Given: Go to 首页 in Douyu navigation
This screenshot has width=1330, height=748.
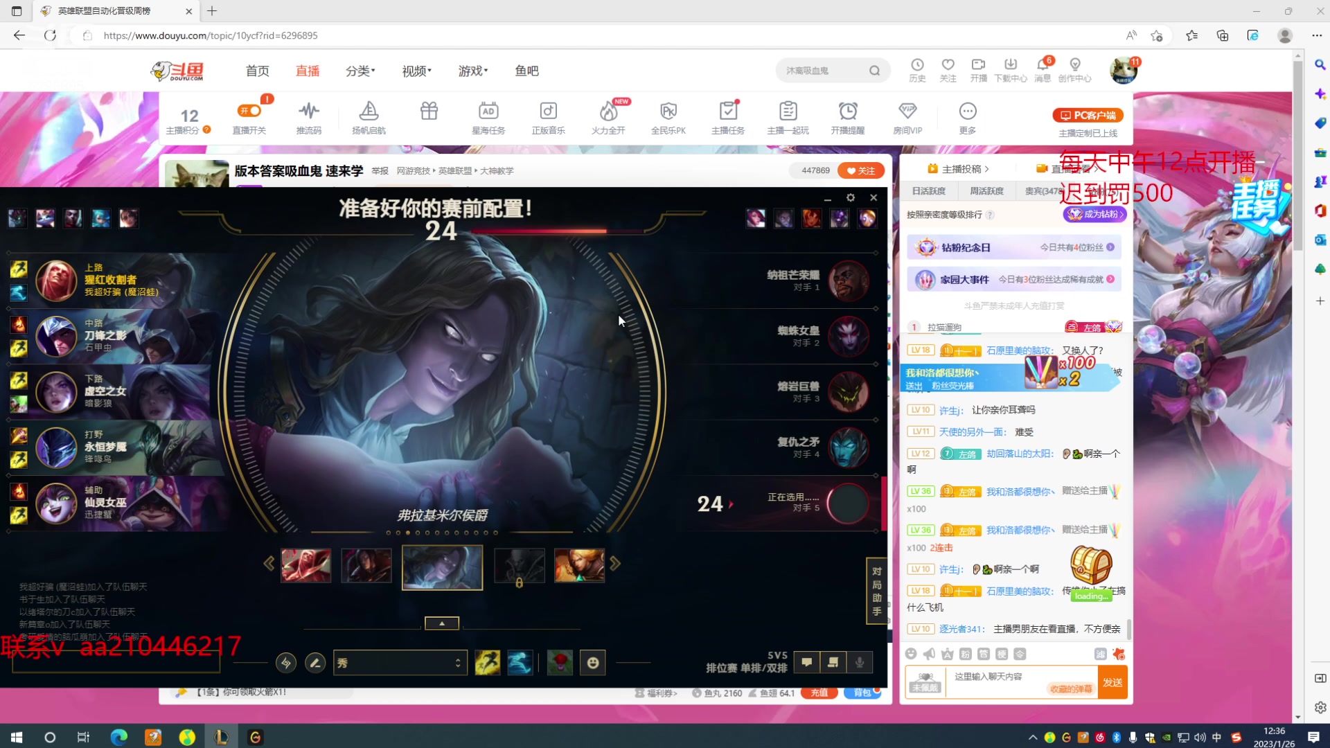Looking at the screenshot, I should pos(257,71).
